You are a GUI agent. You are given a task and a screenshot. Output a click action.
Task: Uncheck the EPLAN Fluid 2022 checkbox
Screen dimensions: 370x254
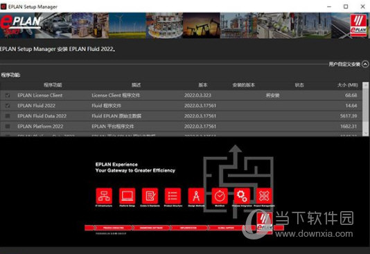[x=8, y=106]
